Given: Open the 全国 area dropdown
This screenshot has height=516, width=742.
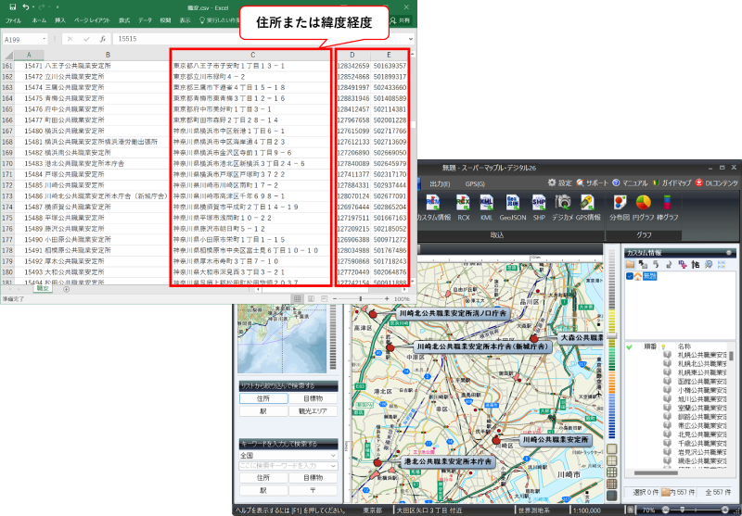Looking at the screenshot, I should click(x=288, y=456).
